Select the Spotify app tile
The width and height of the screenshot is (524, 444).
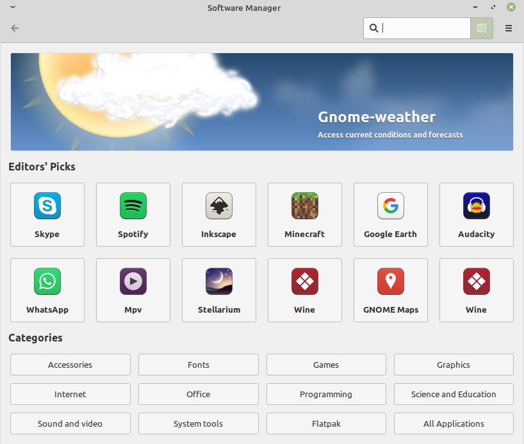(x=133, y=215)
